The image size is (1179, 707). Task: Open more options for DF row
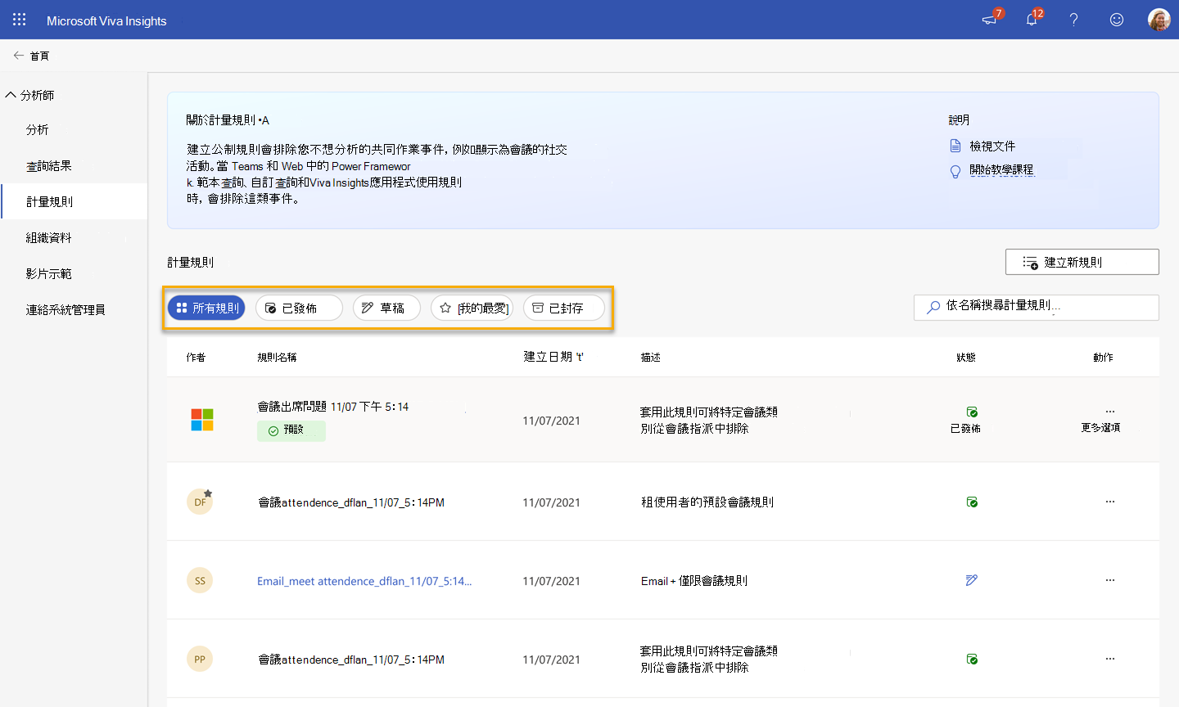(x=1110, y=502)
